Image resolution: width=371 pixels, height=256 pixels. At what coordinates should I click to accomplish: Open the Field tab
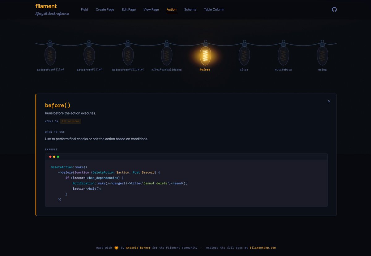84,10
